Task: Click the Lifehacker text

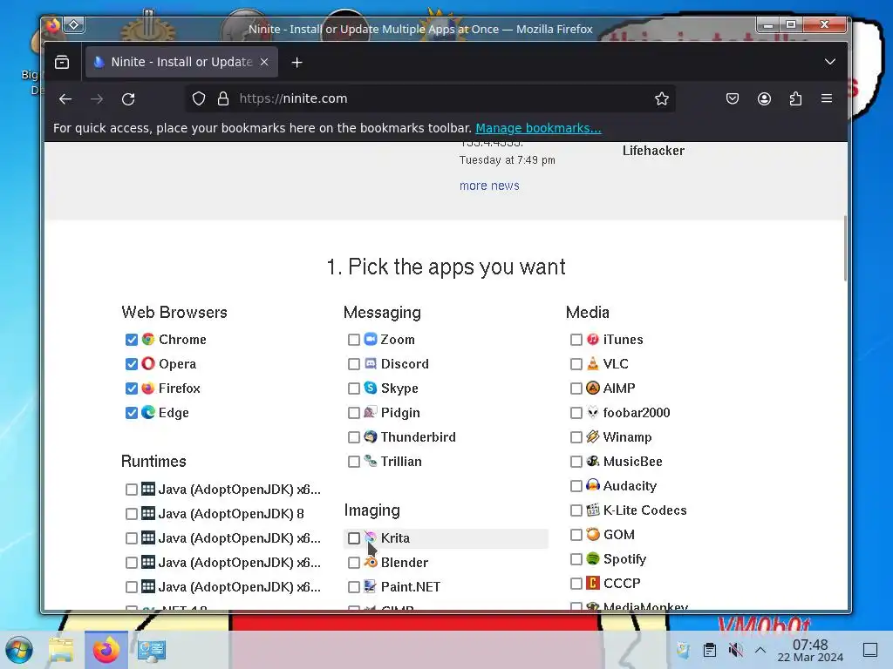Action: pos(653,151)
